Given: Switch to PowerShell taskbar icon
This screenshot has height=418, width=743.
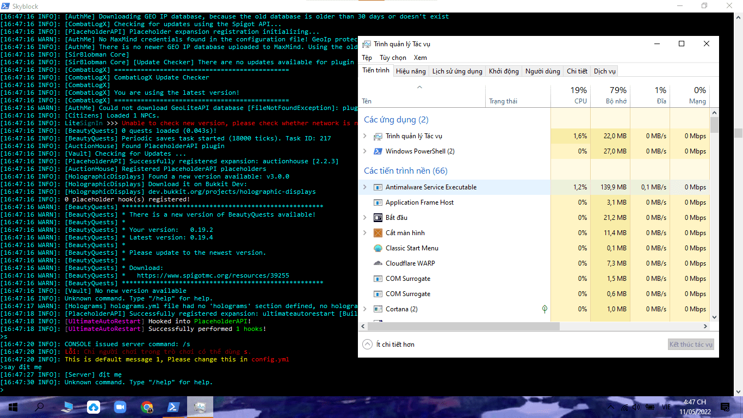Looking at the screenshot, I should pos(173,407).
